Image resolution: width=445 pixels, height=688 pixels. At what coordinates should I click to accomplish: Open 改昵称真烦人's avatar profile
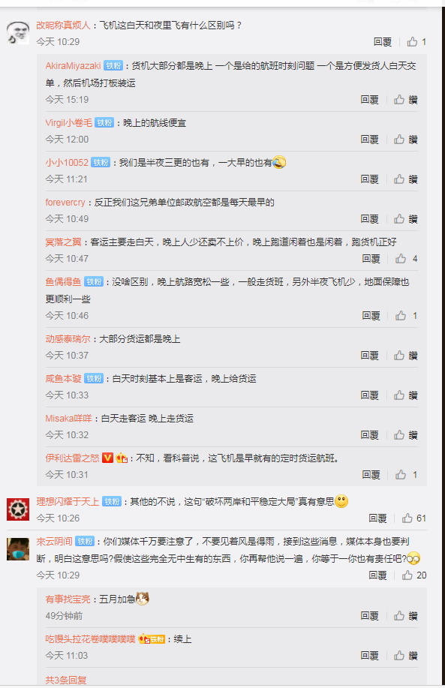(x=18, y=32)
